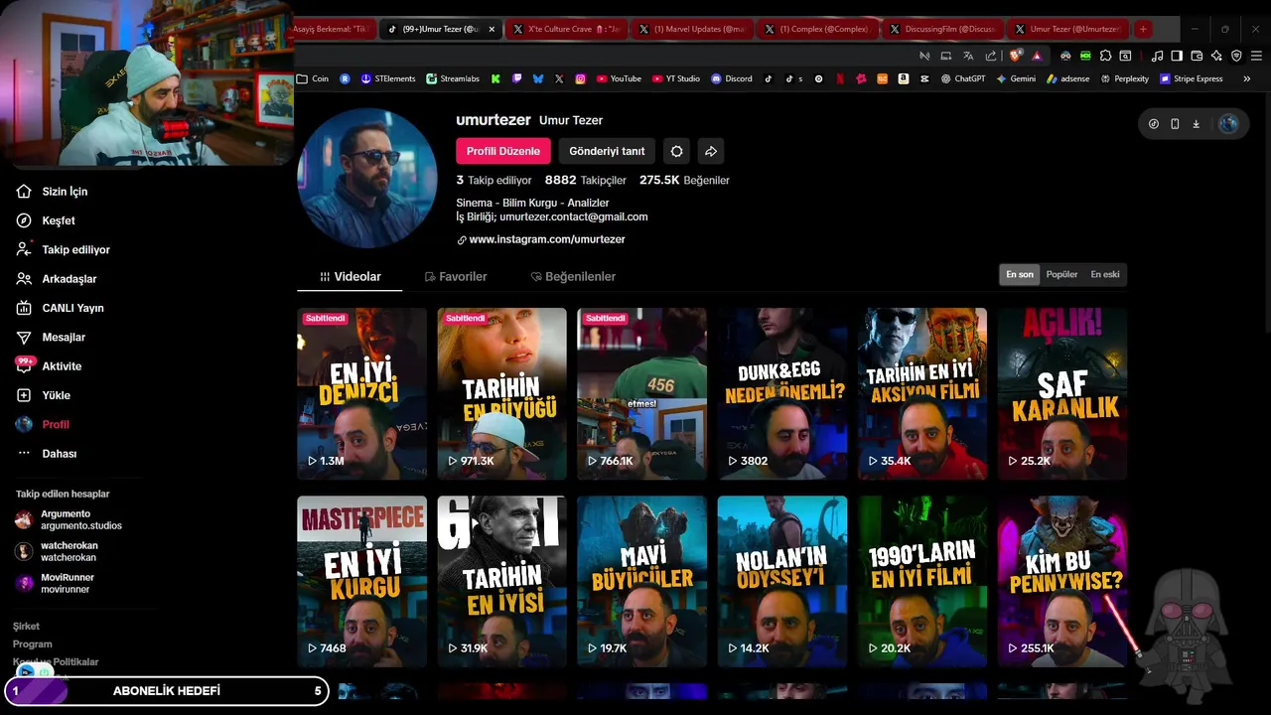Viewport: 1271px width, 715px height.
Task: Open the Gemini bookmark
Action: point(1016,78)
